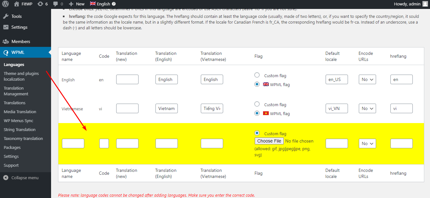Open Encode URLs dropdown in yellow row

pyautogui.click(x=367, y=143)
